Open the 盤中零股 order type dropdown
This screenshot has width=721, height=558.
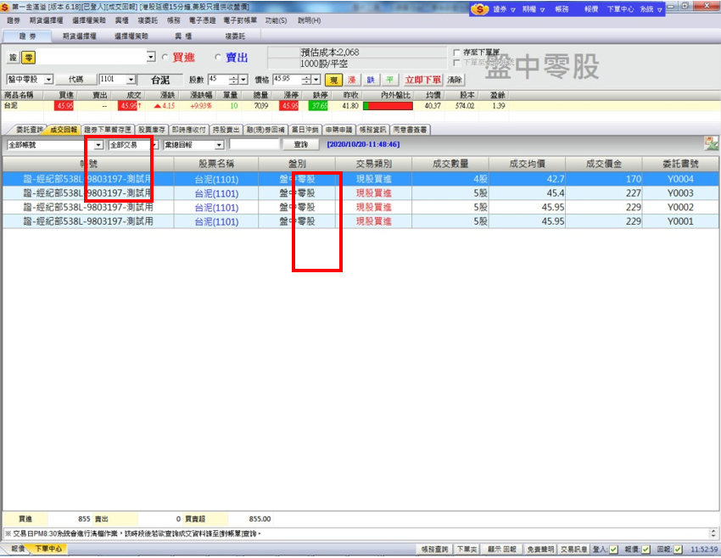(x=48, y=80)
